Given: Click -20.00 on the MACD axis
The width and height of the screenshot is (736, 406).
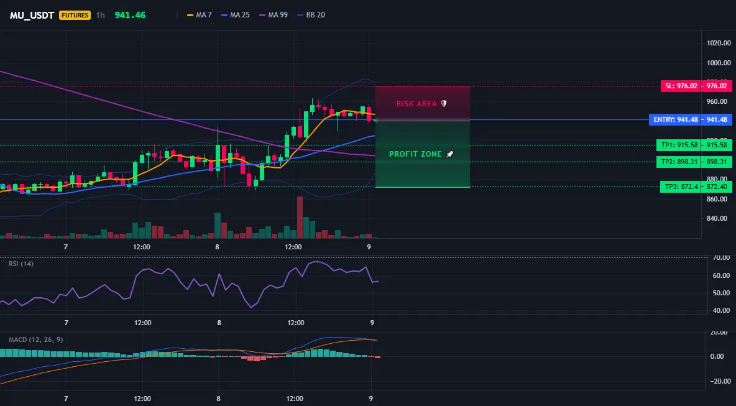Looking at the screenshot, I should click(720, 381).
